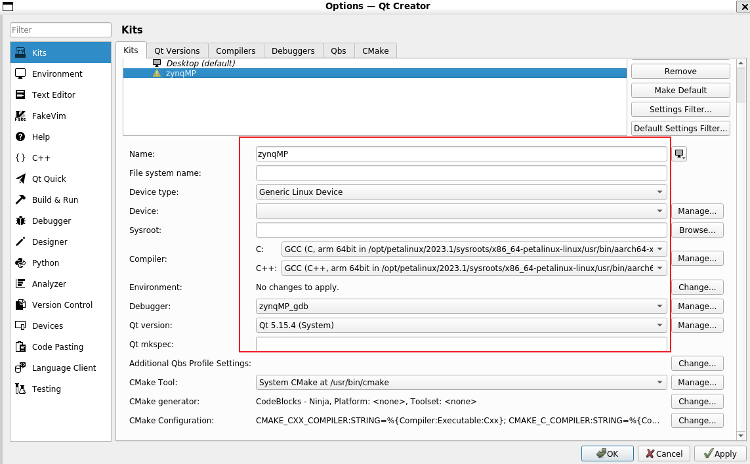
Task: Switch to the Qbs tab
Action: point(338,51)
